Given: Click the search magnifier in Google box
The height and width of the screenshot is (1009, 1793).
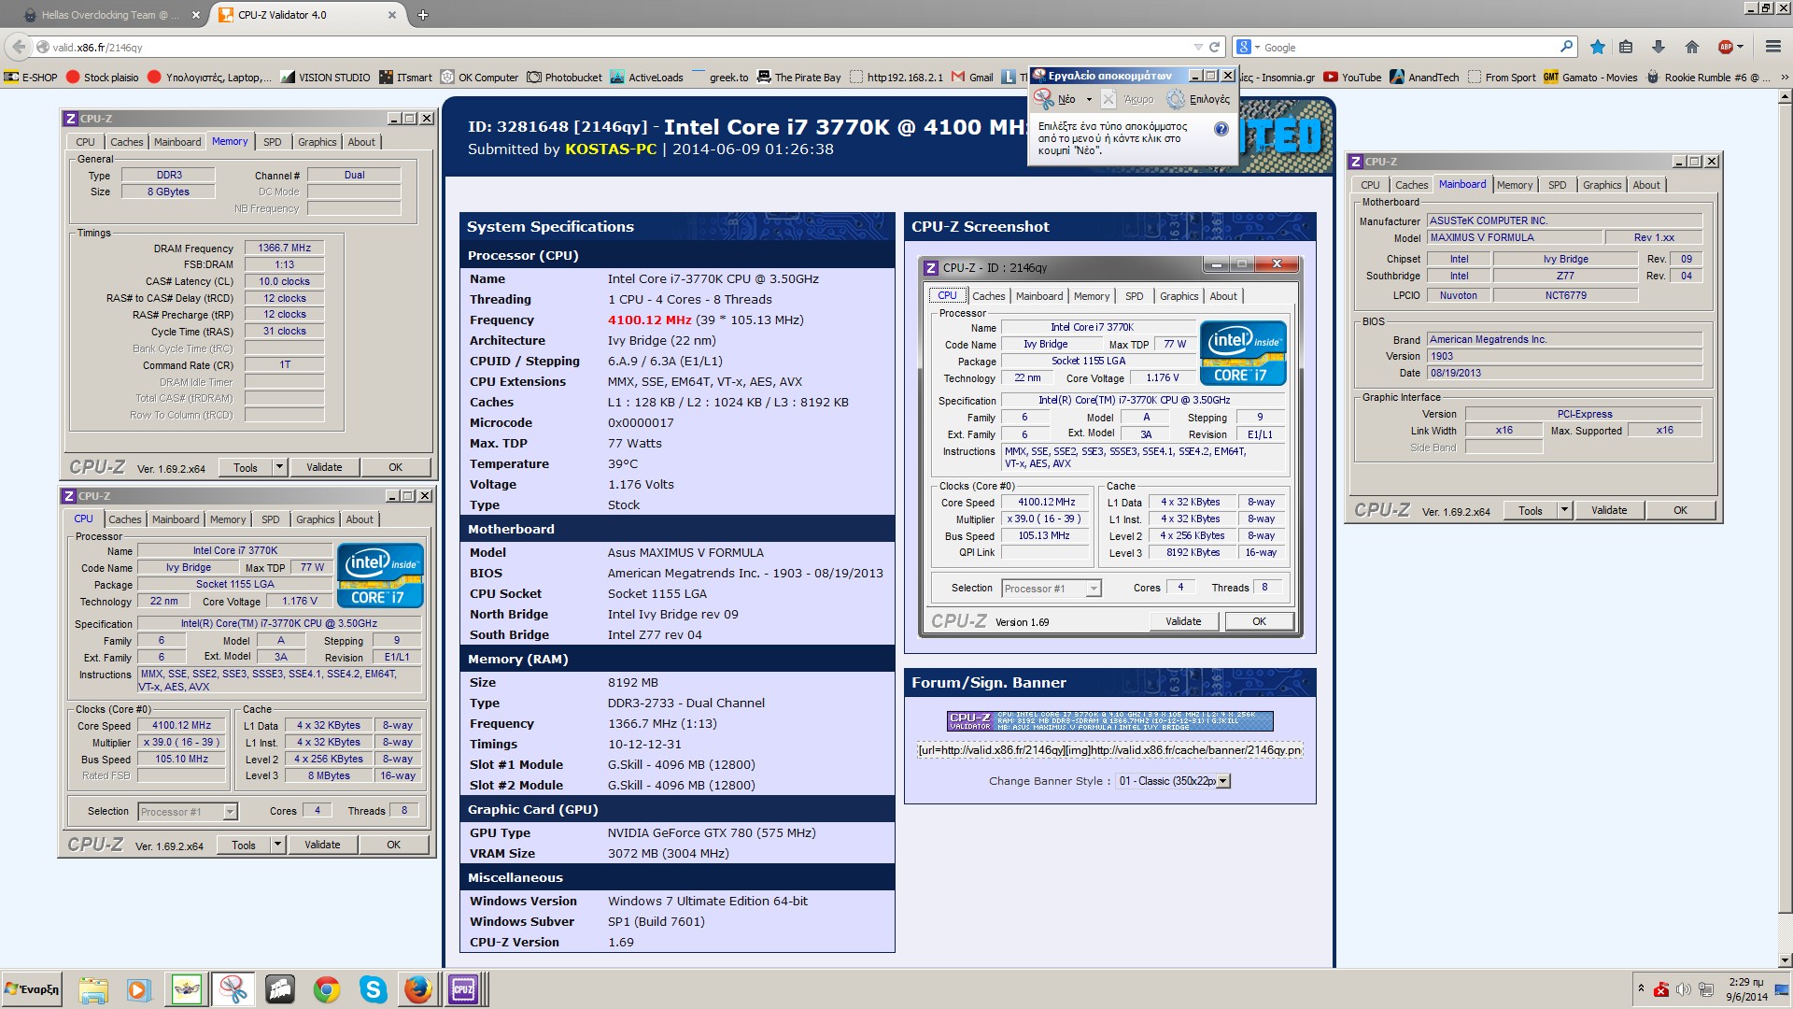Looking at the screenshot, I should 1566,47.
